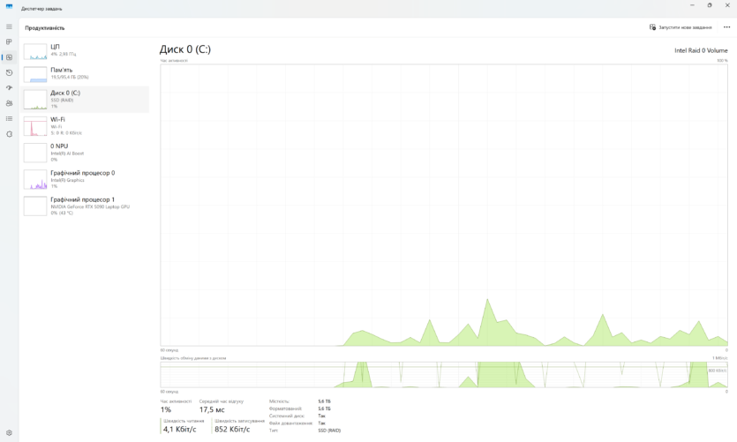
Task: Open the Details list page icon
Action: pos(9,119)
